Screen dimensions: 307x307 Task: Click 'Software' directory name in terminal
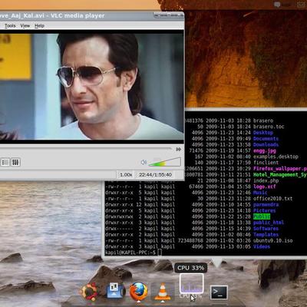(x=266, y=229)
